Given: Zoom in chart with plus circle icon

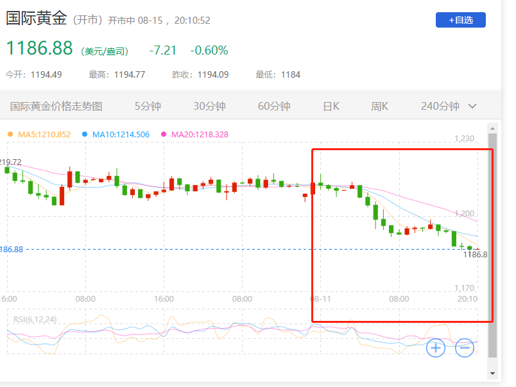Looking at the screenshot, I should point(436,347).
